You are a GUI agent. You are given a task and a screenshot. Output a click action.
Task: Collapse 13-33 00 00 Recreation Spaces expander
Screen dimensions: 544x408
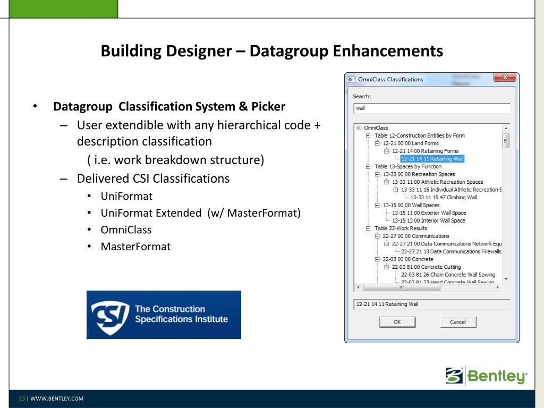[377, 174]
